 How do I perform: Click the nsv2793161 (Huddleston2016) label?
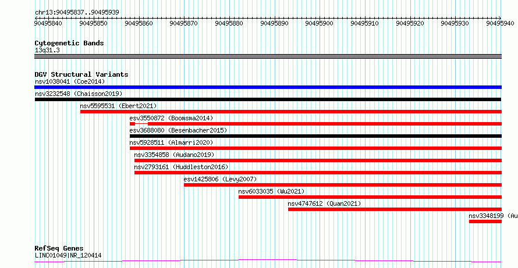tap(181, 167)
